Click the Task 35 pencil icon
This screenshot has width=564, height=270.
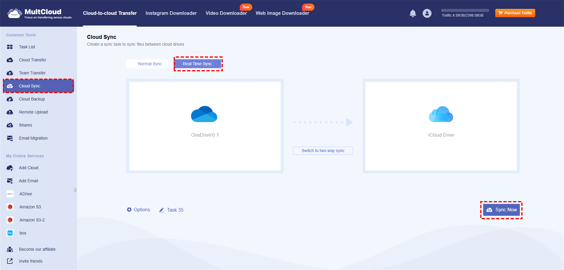pos(162,210)
